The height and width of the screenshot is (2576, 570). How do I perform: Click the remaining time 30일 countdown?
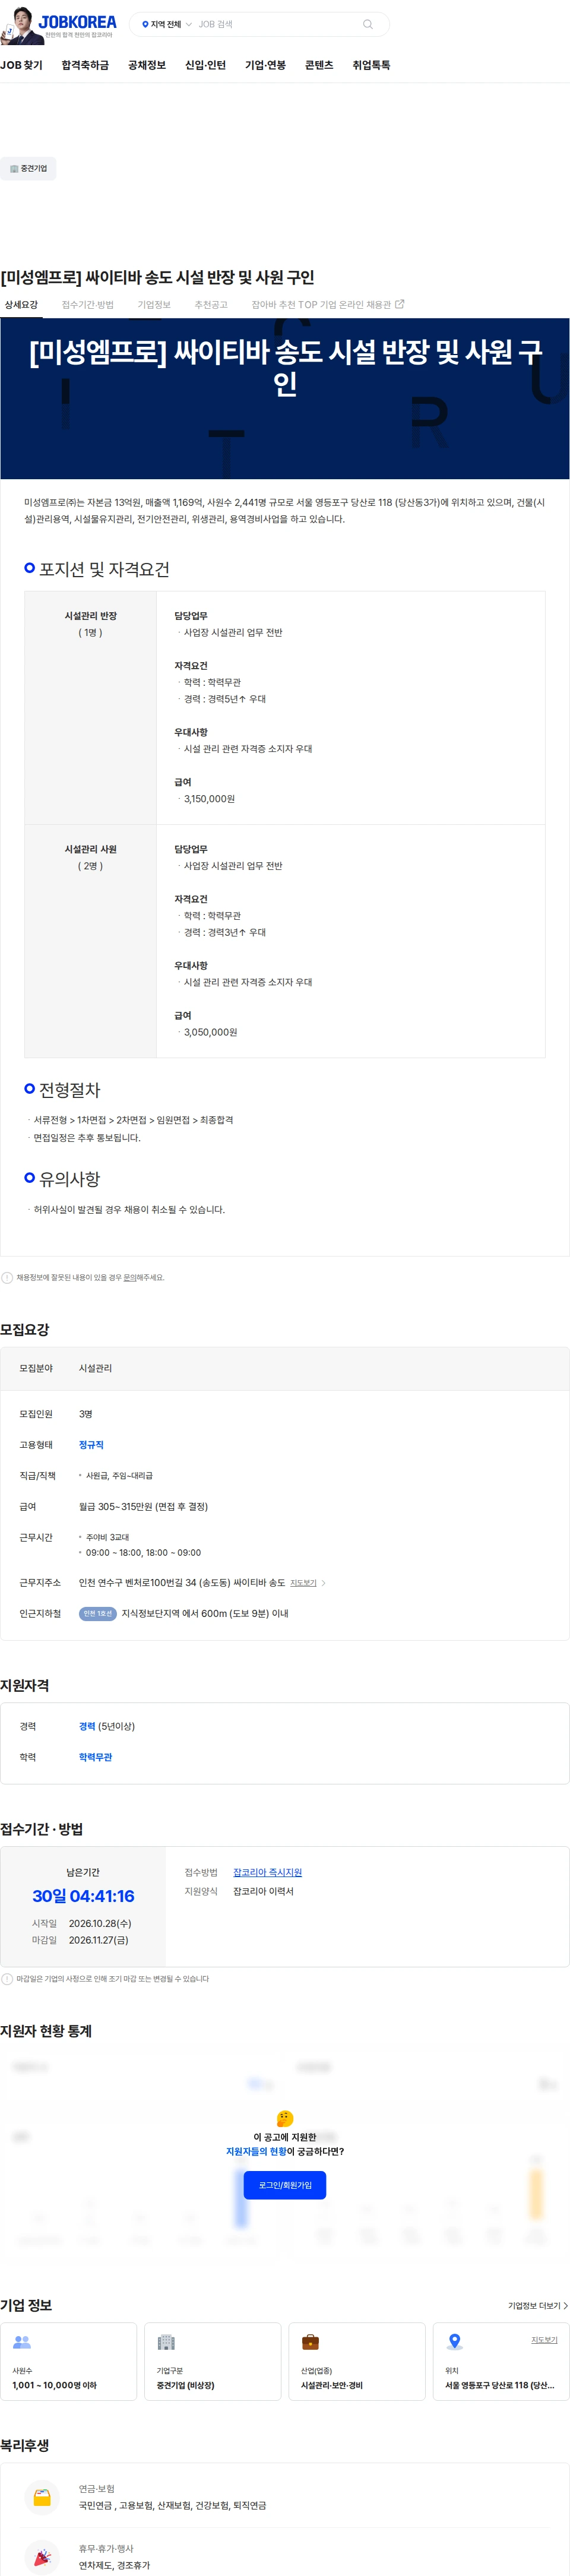pos(83,1896)
